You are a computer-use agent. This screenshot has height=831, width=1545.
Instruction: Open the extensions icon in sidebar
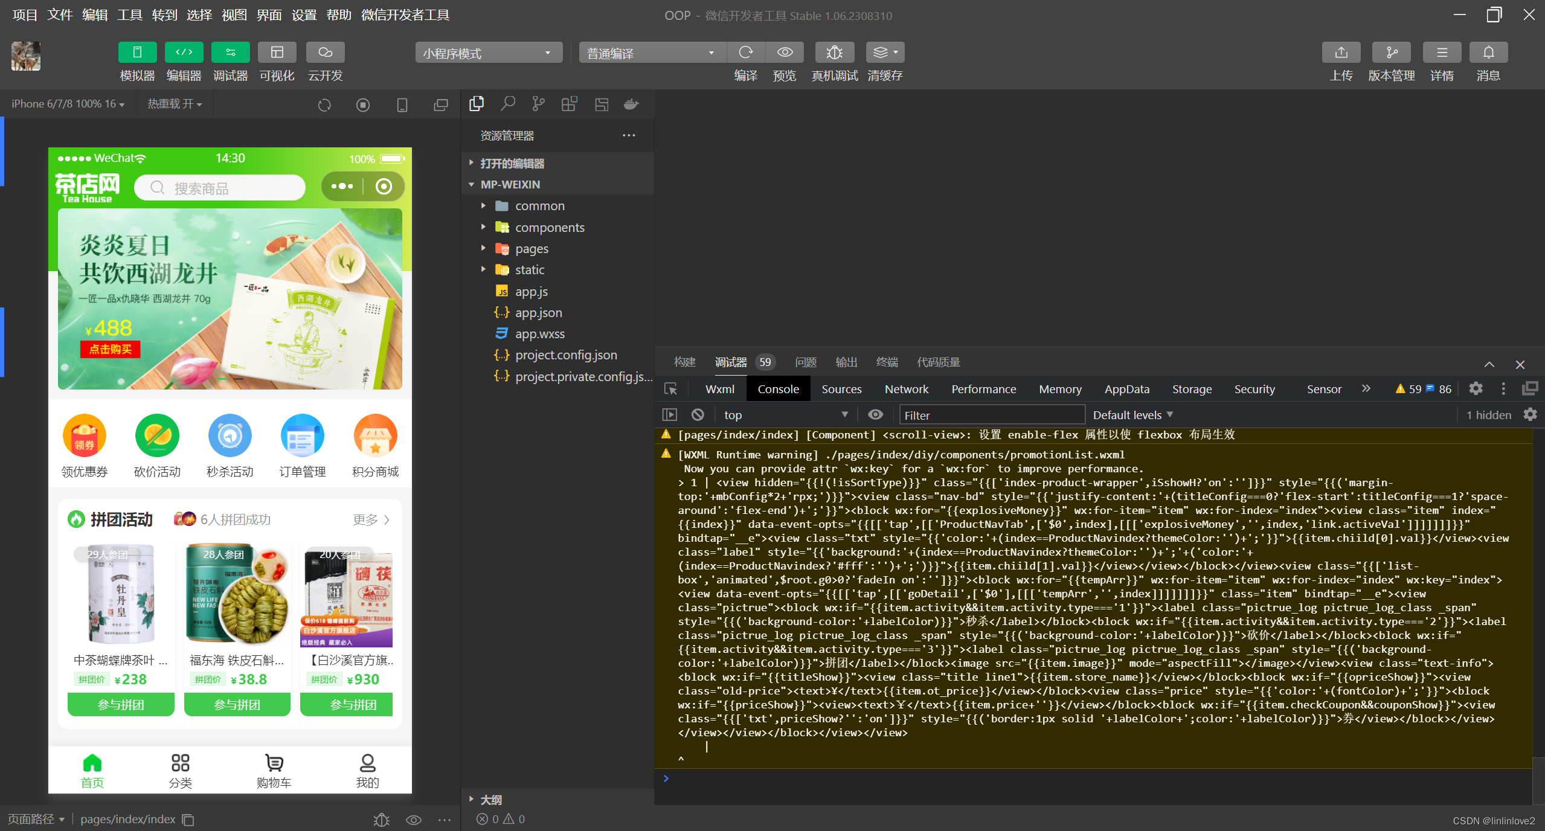(x=569, y=104)
